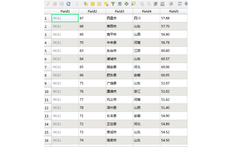This screenshot has width=227, height=153.
Task: Click the greyed-out pages icon beside reload
Action: tap(77, 4)
